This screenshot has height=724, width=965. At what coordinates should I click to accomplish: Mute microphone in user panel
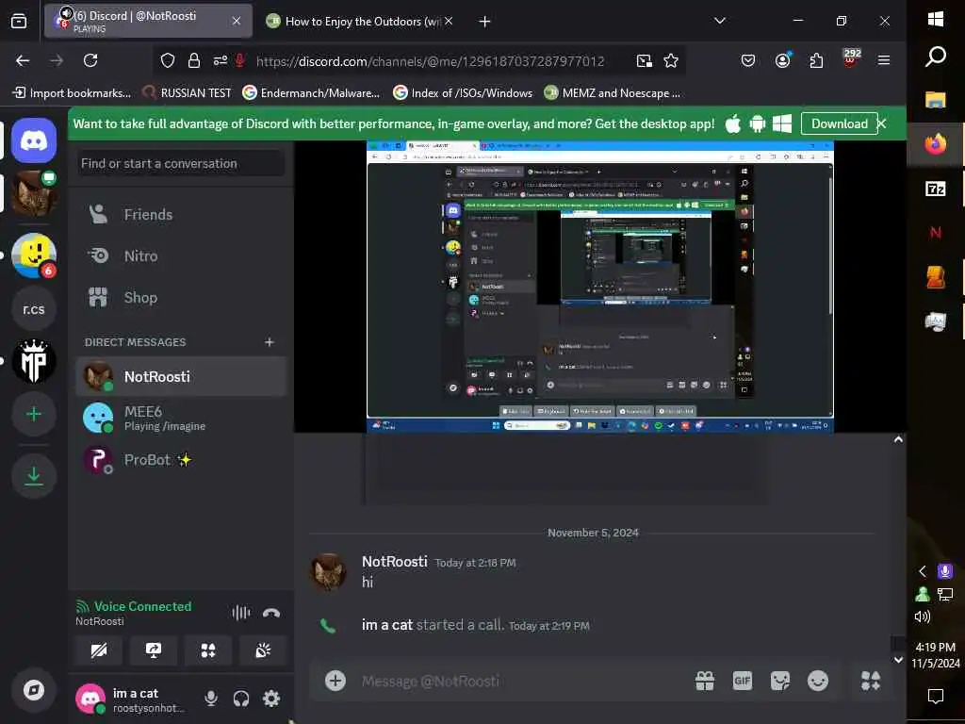pyautogui.click(x=211, y=699)
